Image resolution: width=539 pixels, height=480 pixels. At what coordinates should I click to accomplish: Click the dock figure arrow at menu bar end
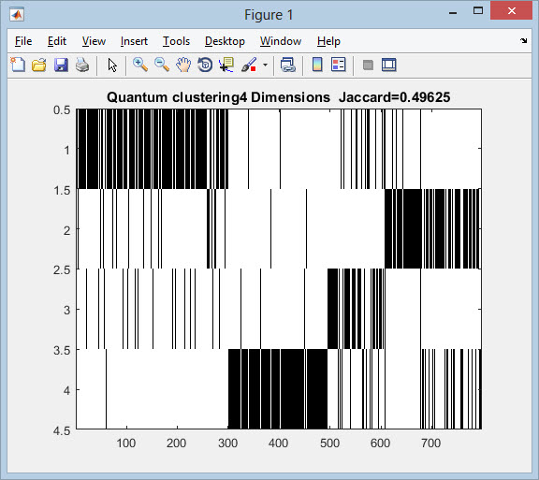pyautogui.click(x=523, y=40)
